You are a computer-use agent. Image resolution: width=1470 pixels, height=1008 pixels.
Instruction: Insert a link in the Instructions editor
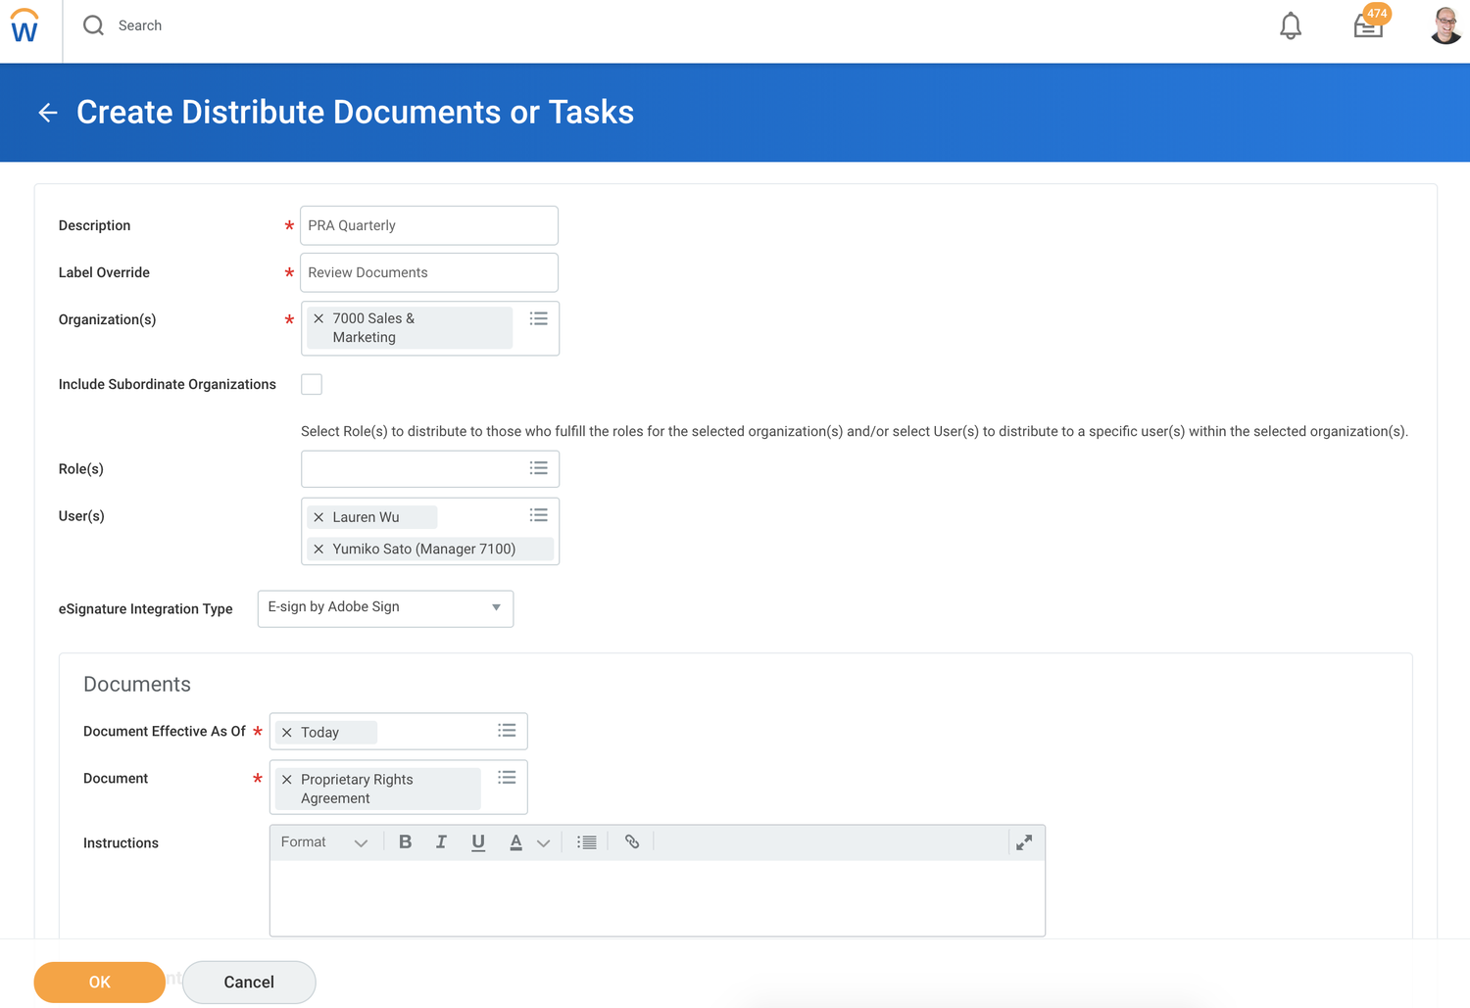click(x=631, y=841)
